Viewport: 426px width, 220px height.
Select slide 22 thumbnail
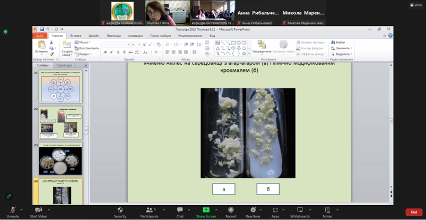(60, 122)
